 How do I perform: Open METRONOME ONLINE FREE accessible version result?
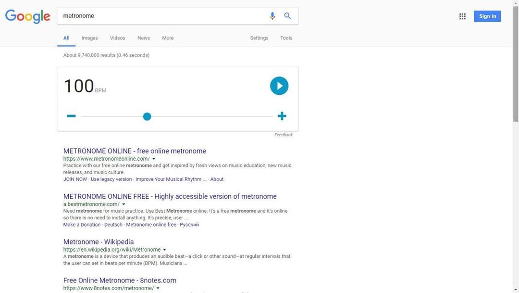[170, 196]
